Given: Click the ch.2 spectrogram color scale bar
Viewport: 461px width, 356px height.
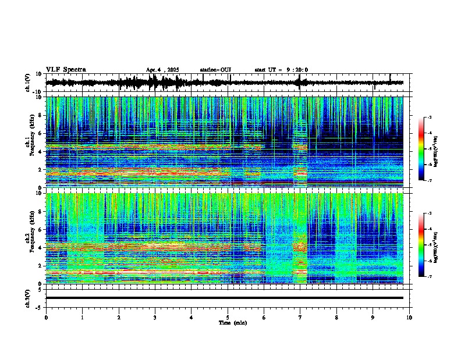Looking at the screenshot, I should [421, 245].
